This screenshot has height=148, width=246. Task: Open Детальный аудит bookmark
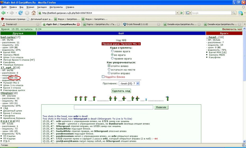40,19
